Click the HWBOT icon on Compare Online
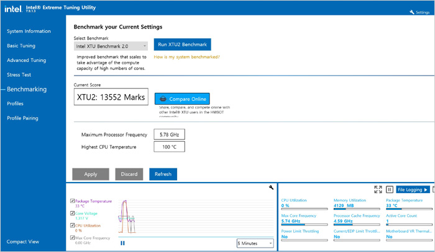The width and height of the screenshot is (435, 252). (163, 99)
